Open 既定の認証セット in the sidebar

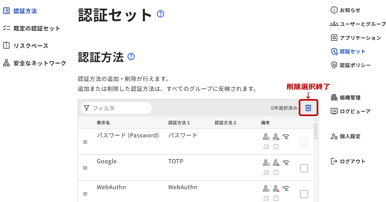tap(37, 28)
